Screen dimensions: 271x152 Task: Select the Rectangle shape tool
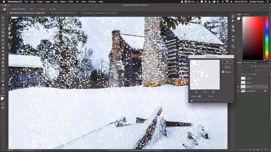[x=3, y=81]
